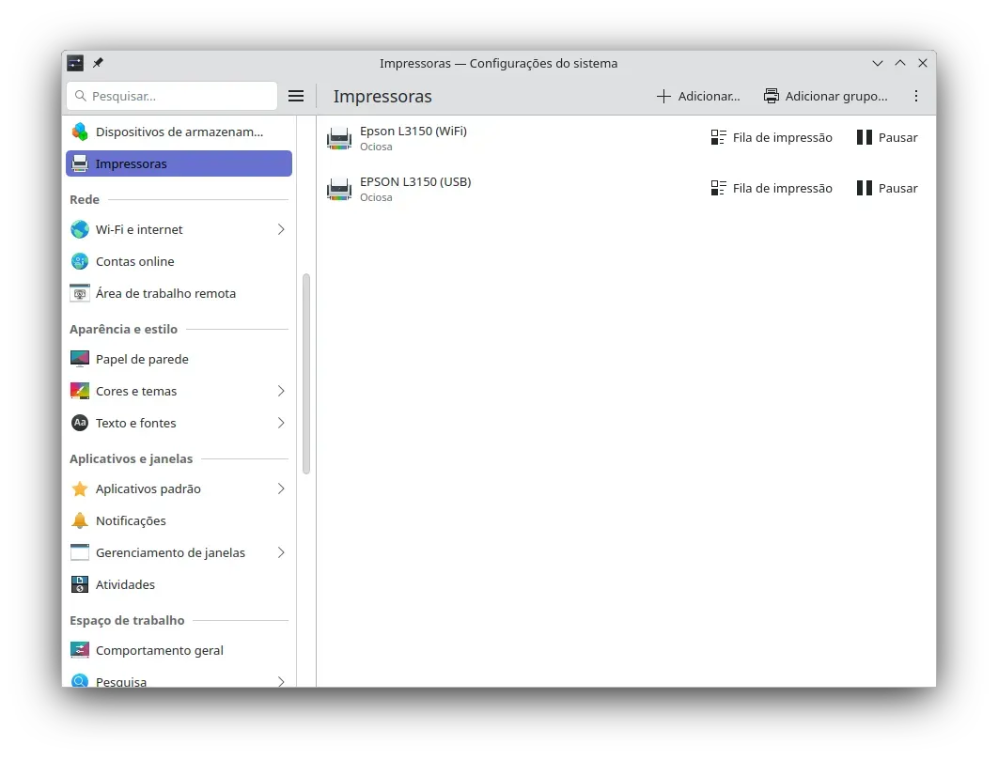Pause the Epson L3150 (WiFi) printer

[886, 137]
